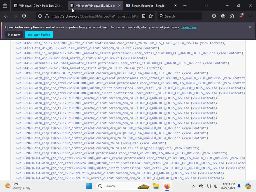Screen dimensions: 256x192
Task: Download 6.2.8518.0 win8_gdr_soc_nv armchk iso
Action: click(102, 118)
